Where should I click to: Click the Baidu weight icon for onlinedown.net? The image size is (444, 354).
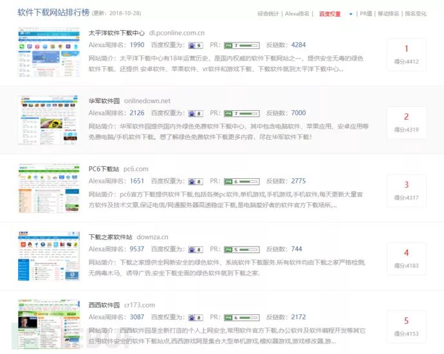point(196,113)
